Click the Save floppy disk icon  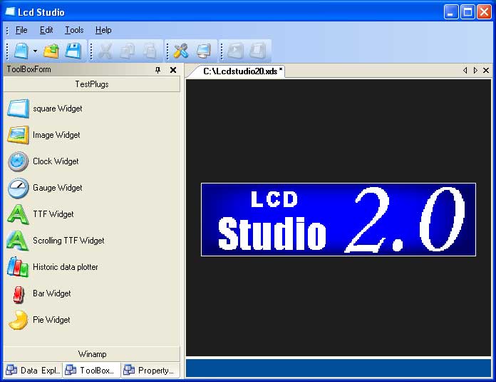tap(73, 51)
